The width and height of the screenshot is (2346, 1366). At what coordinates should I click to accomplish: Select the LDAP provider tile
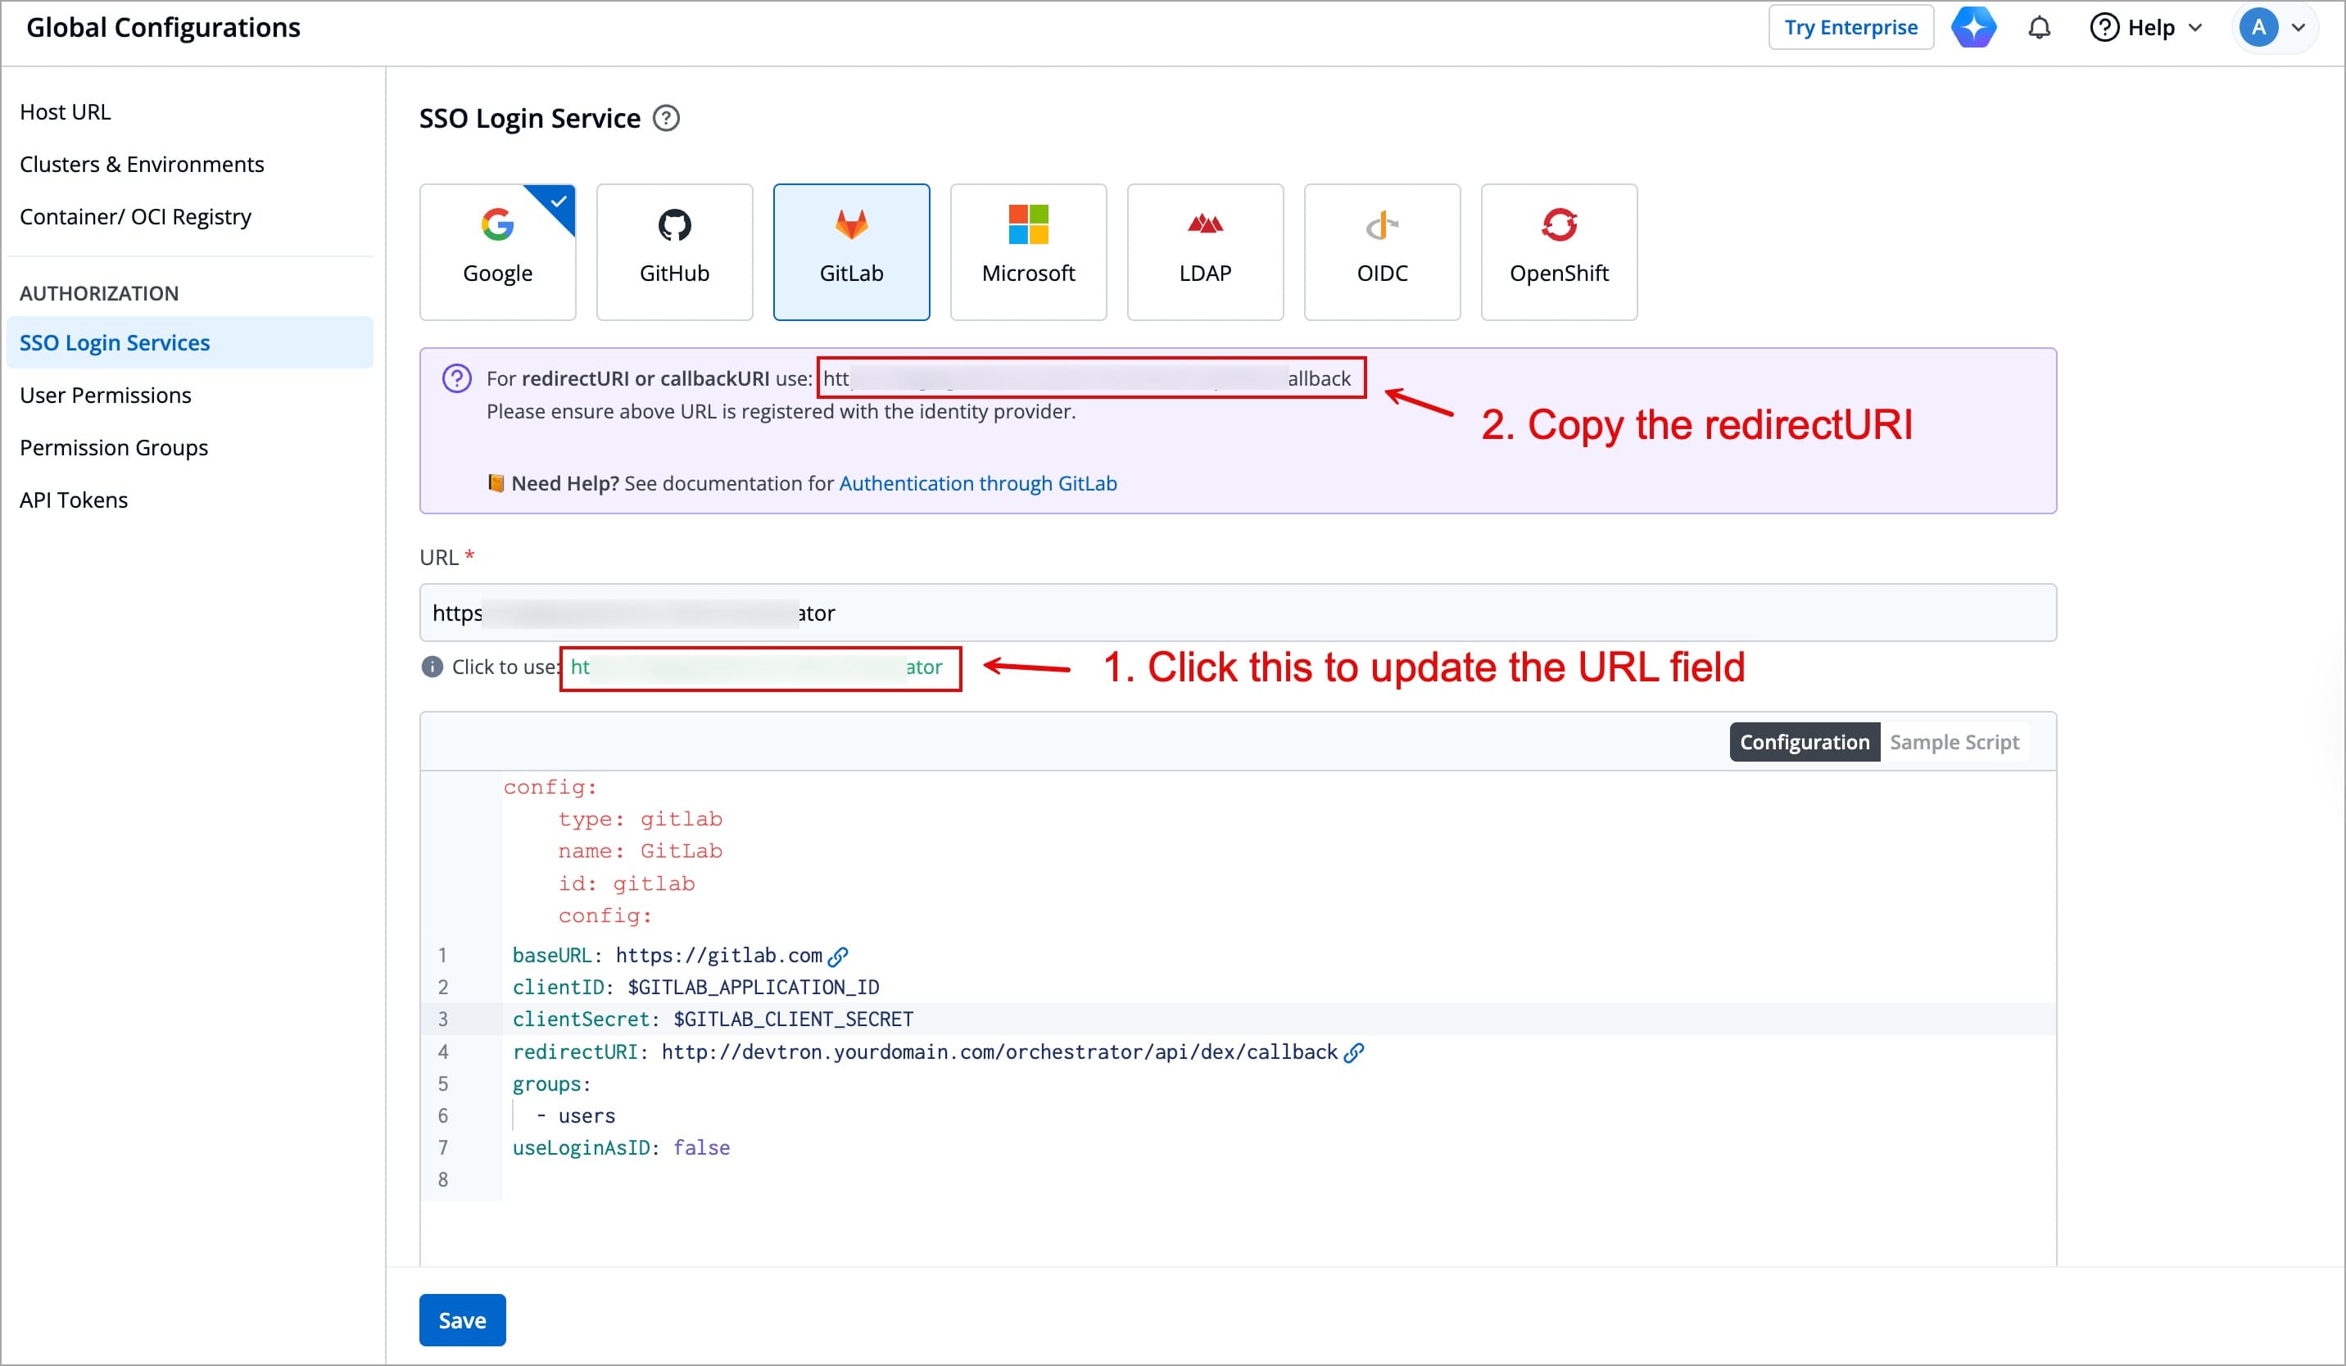pos(1205,251)
